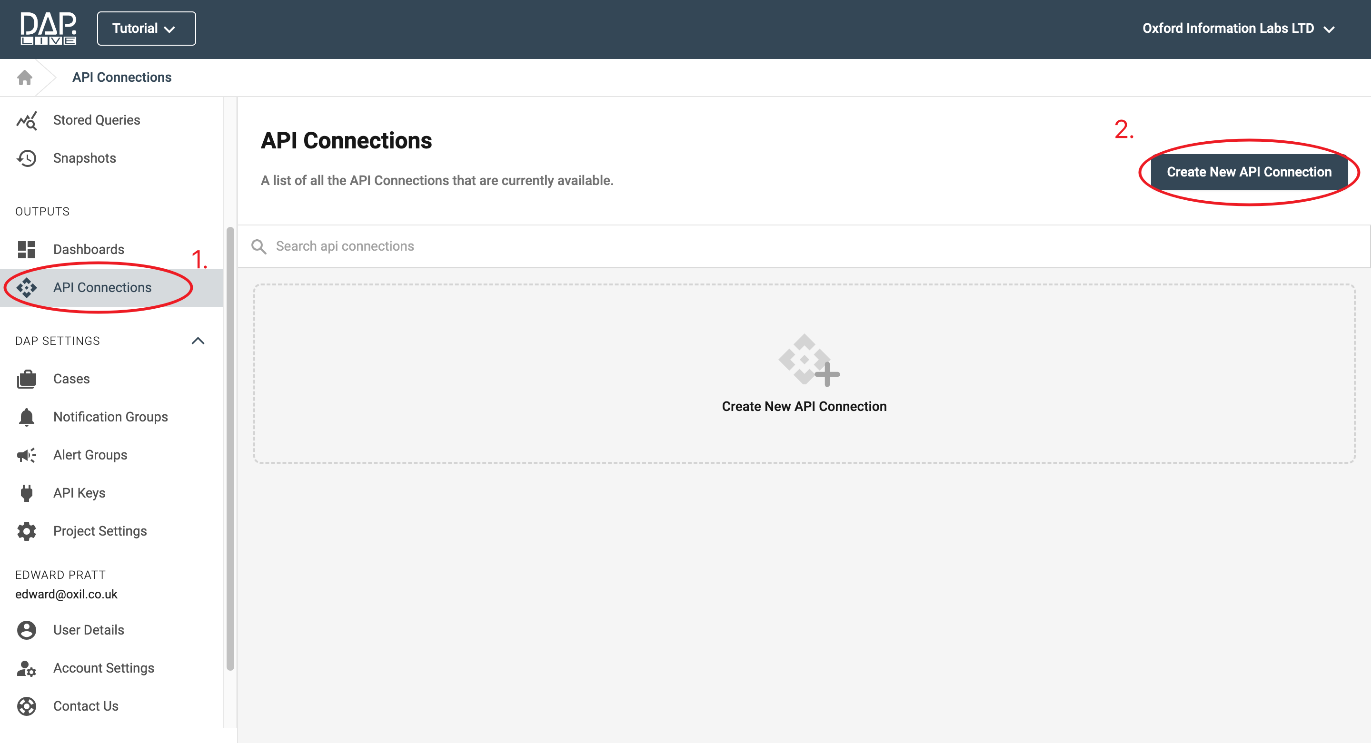Image resolution: width=1371 pixels, height=743 pixels.
Task: Expand Oxford Information Labs LTD account menu
Action: (1238, 29)
